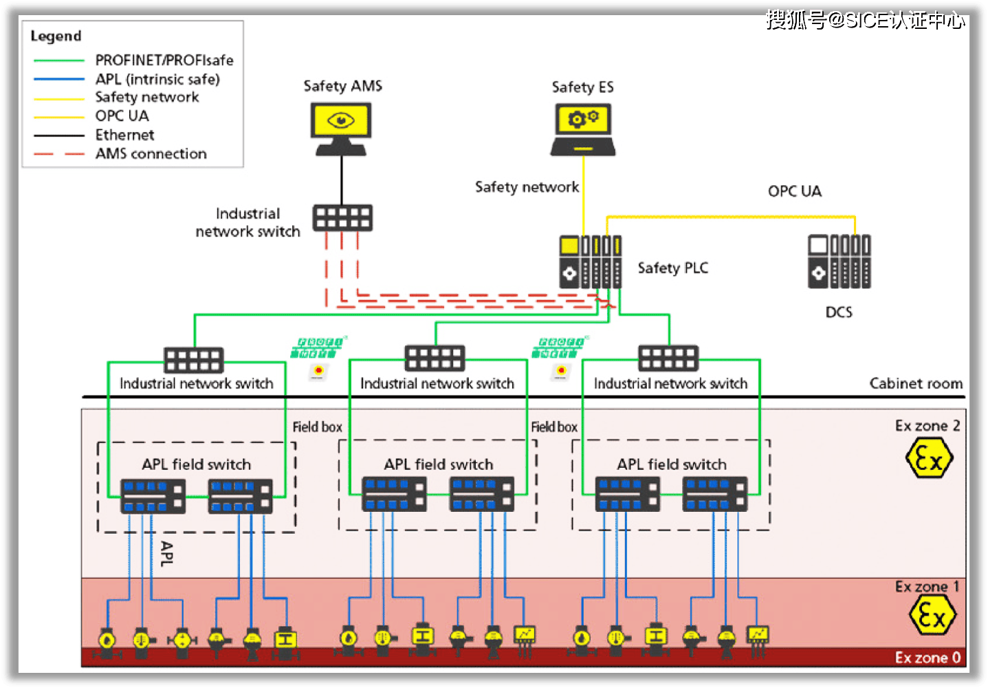Click the Cabinet room label
988x688 pixels.
(915, 383)
